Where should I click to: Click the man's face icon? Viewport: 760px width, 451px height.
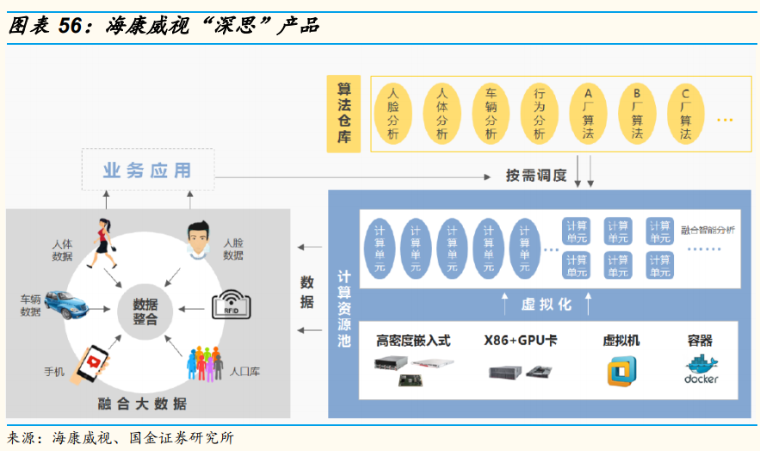tap(198, 240)
